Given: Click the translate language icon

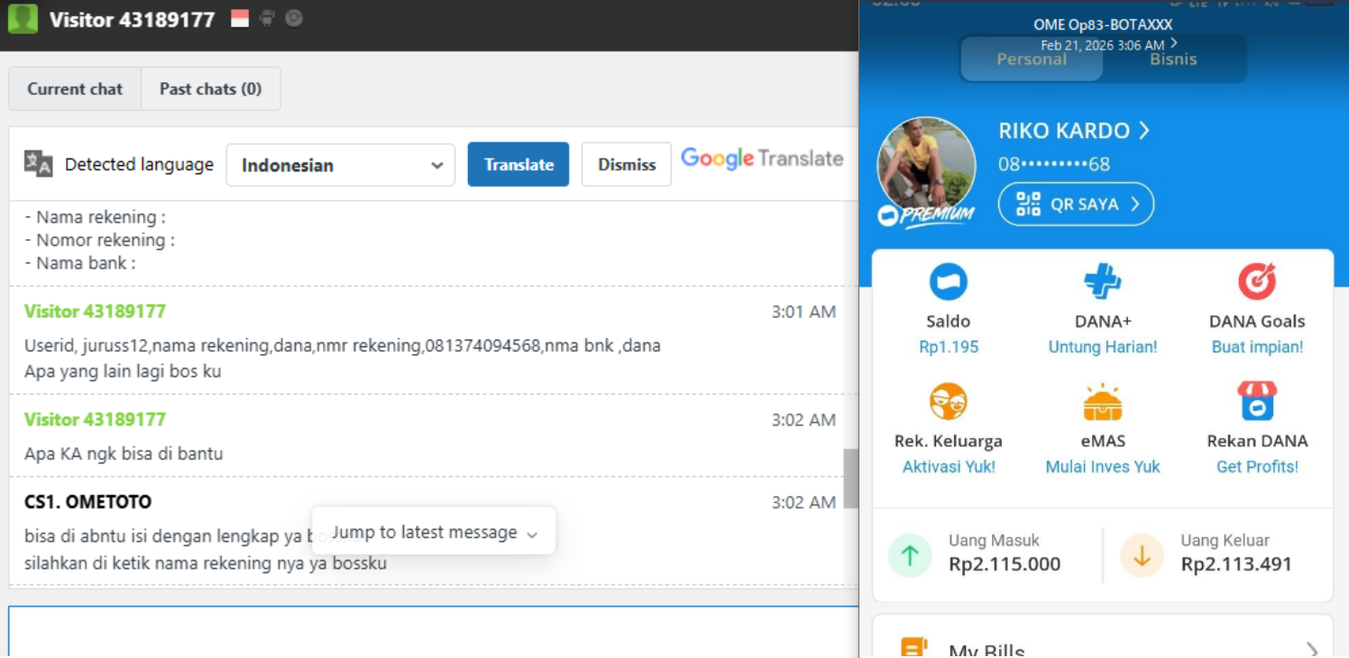Looking at the screenshot, I should point(38,163).
